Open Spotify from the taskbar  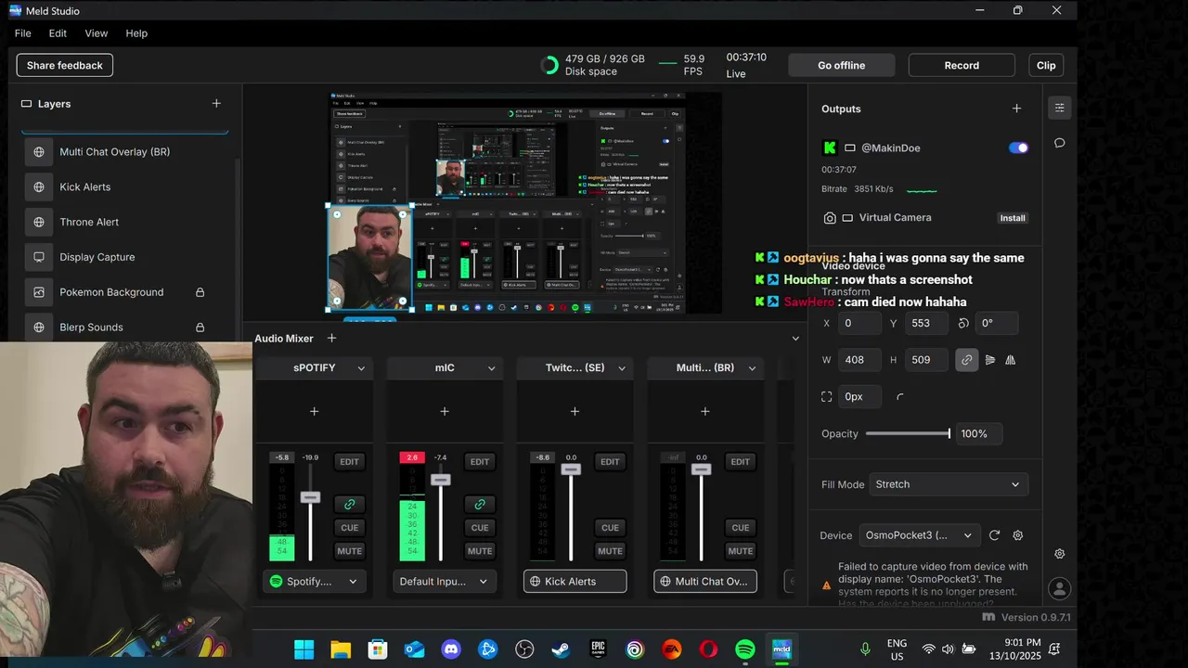745,649
